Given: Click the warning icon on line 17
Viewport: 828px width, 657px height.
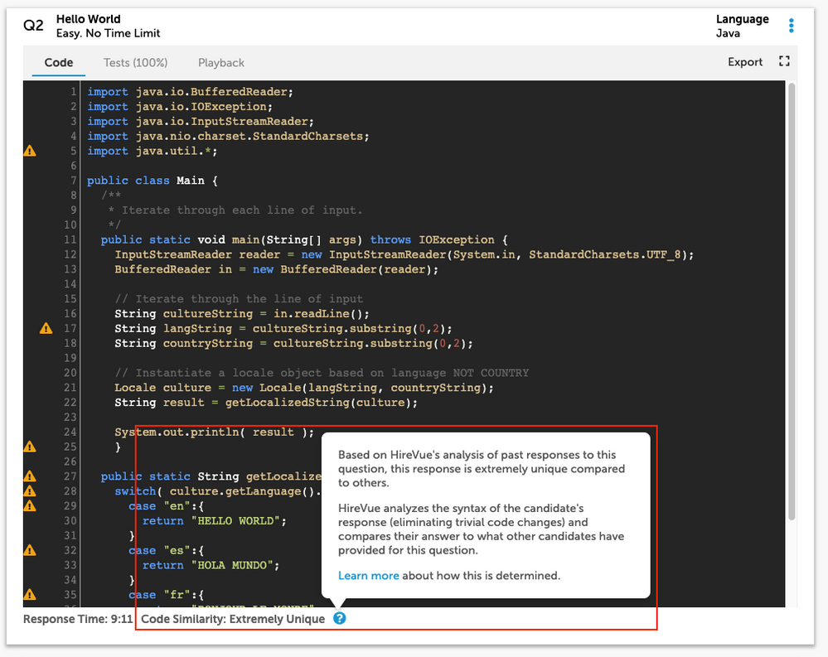Looking at the screenshot, I should point(46,329).
